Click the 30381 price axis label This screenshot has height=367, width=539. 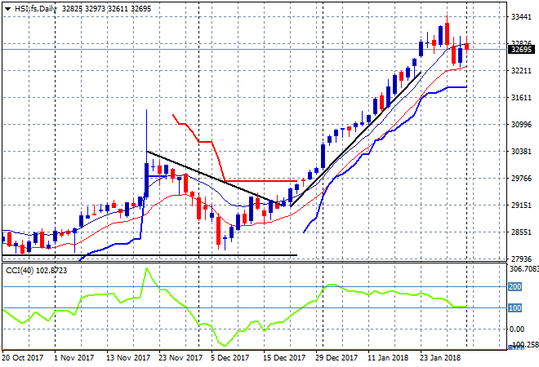pyautogui.click(x=521, y=152)
